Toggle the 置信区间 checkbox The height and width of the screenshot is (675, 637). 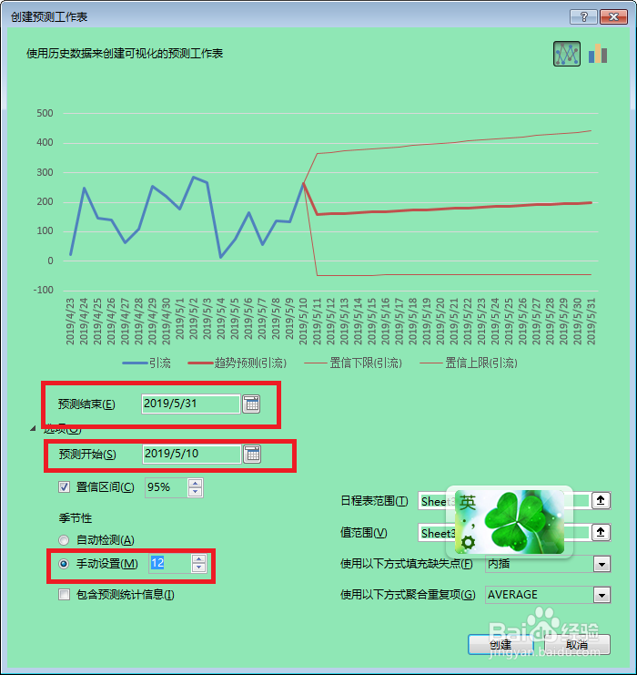click(64, 487)
